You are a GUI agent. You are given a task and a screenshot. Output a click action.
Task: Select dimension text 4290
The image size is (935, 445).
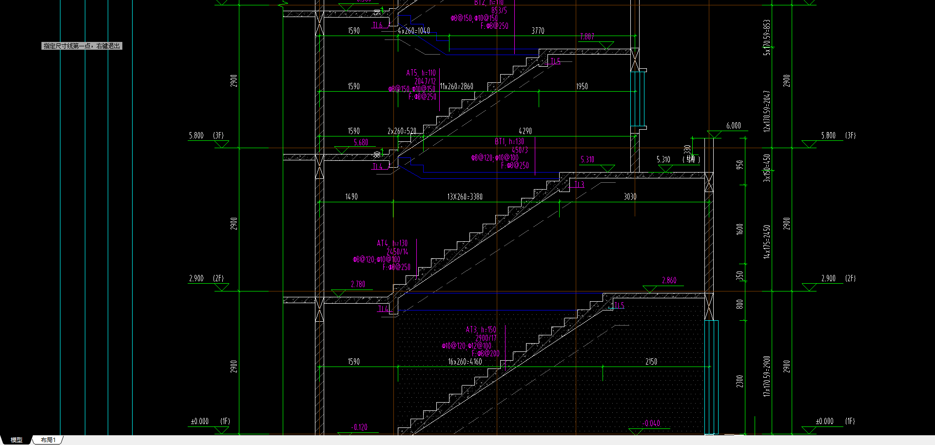pos(525,131)
